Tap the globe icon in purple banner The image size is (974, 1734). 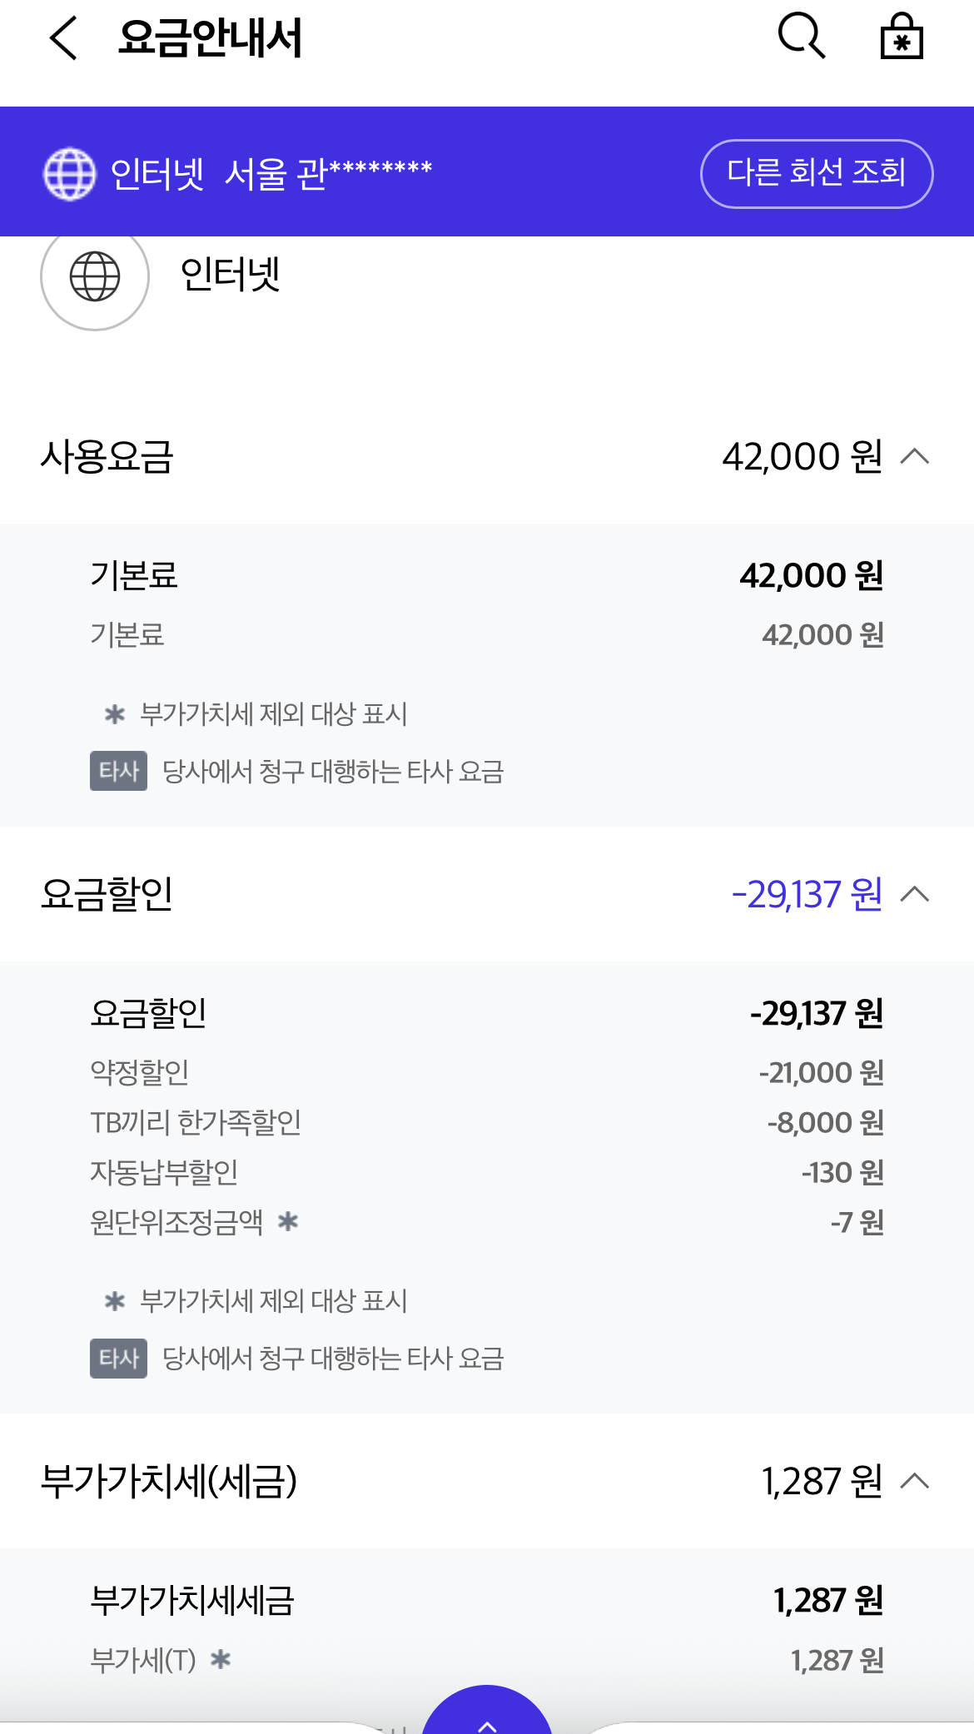coord(70,173)
